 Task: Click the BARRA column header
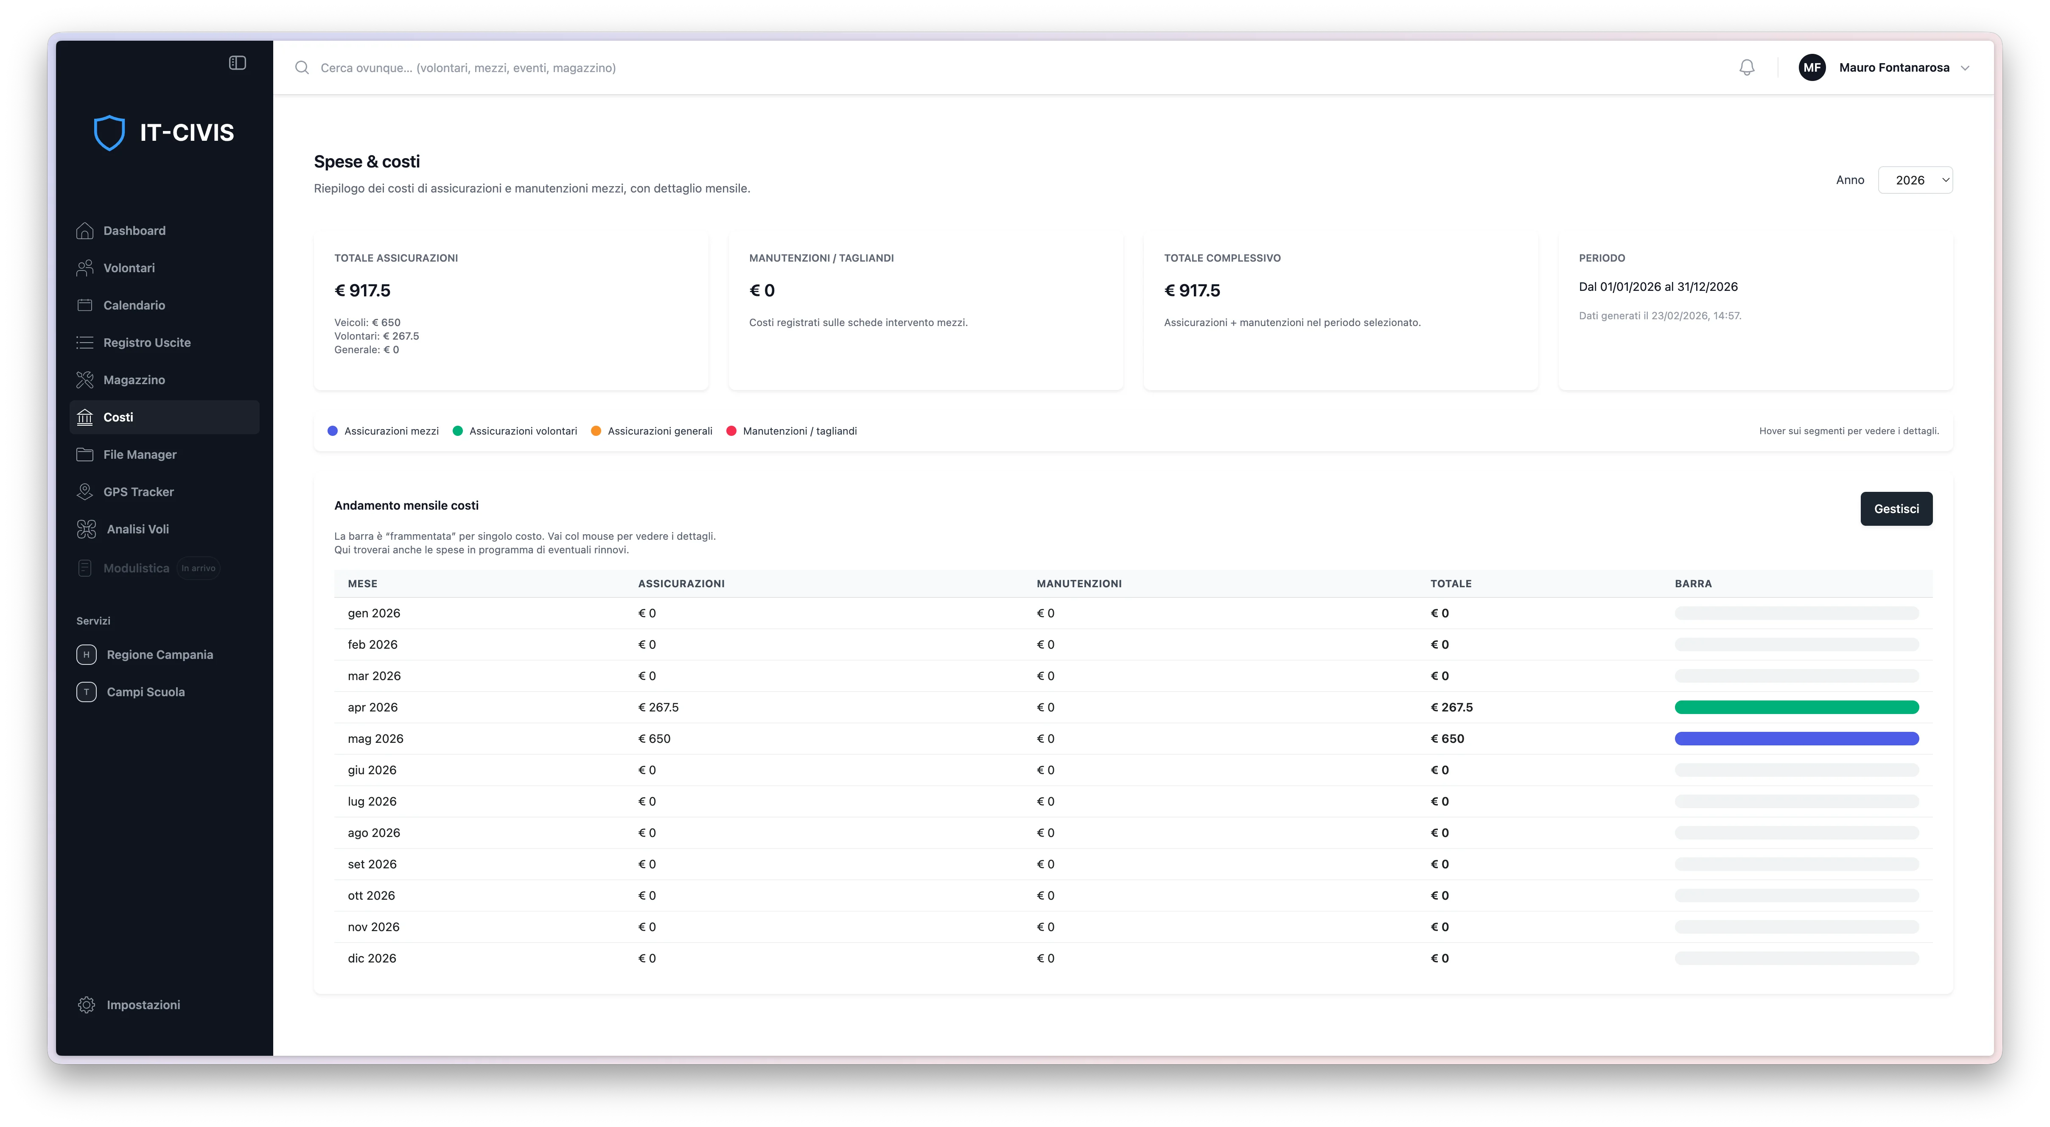[1693, 584]
